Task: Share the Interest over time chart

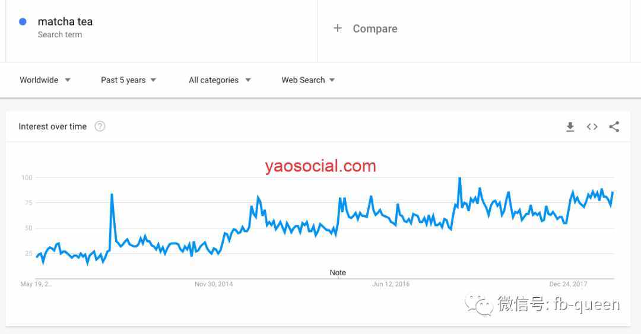Action: pos(614,127)
